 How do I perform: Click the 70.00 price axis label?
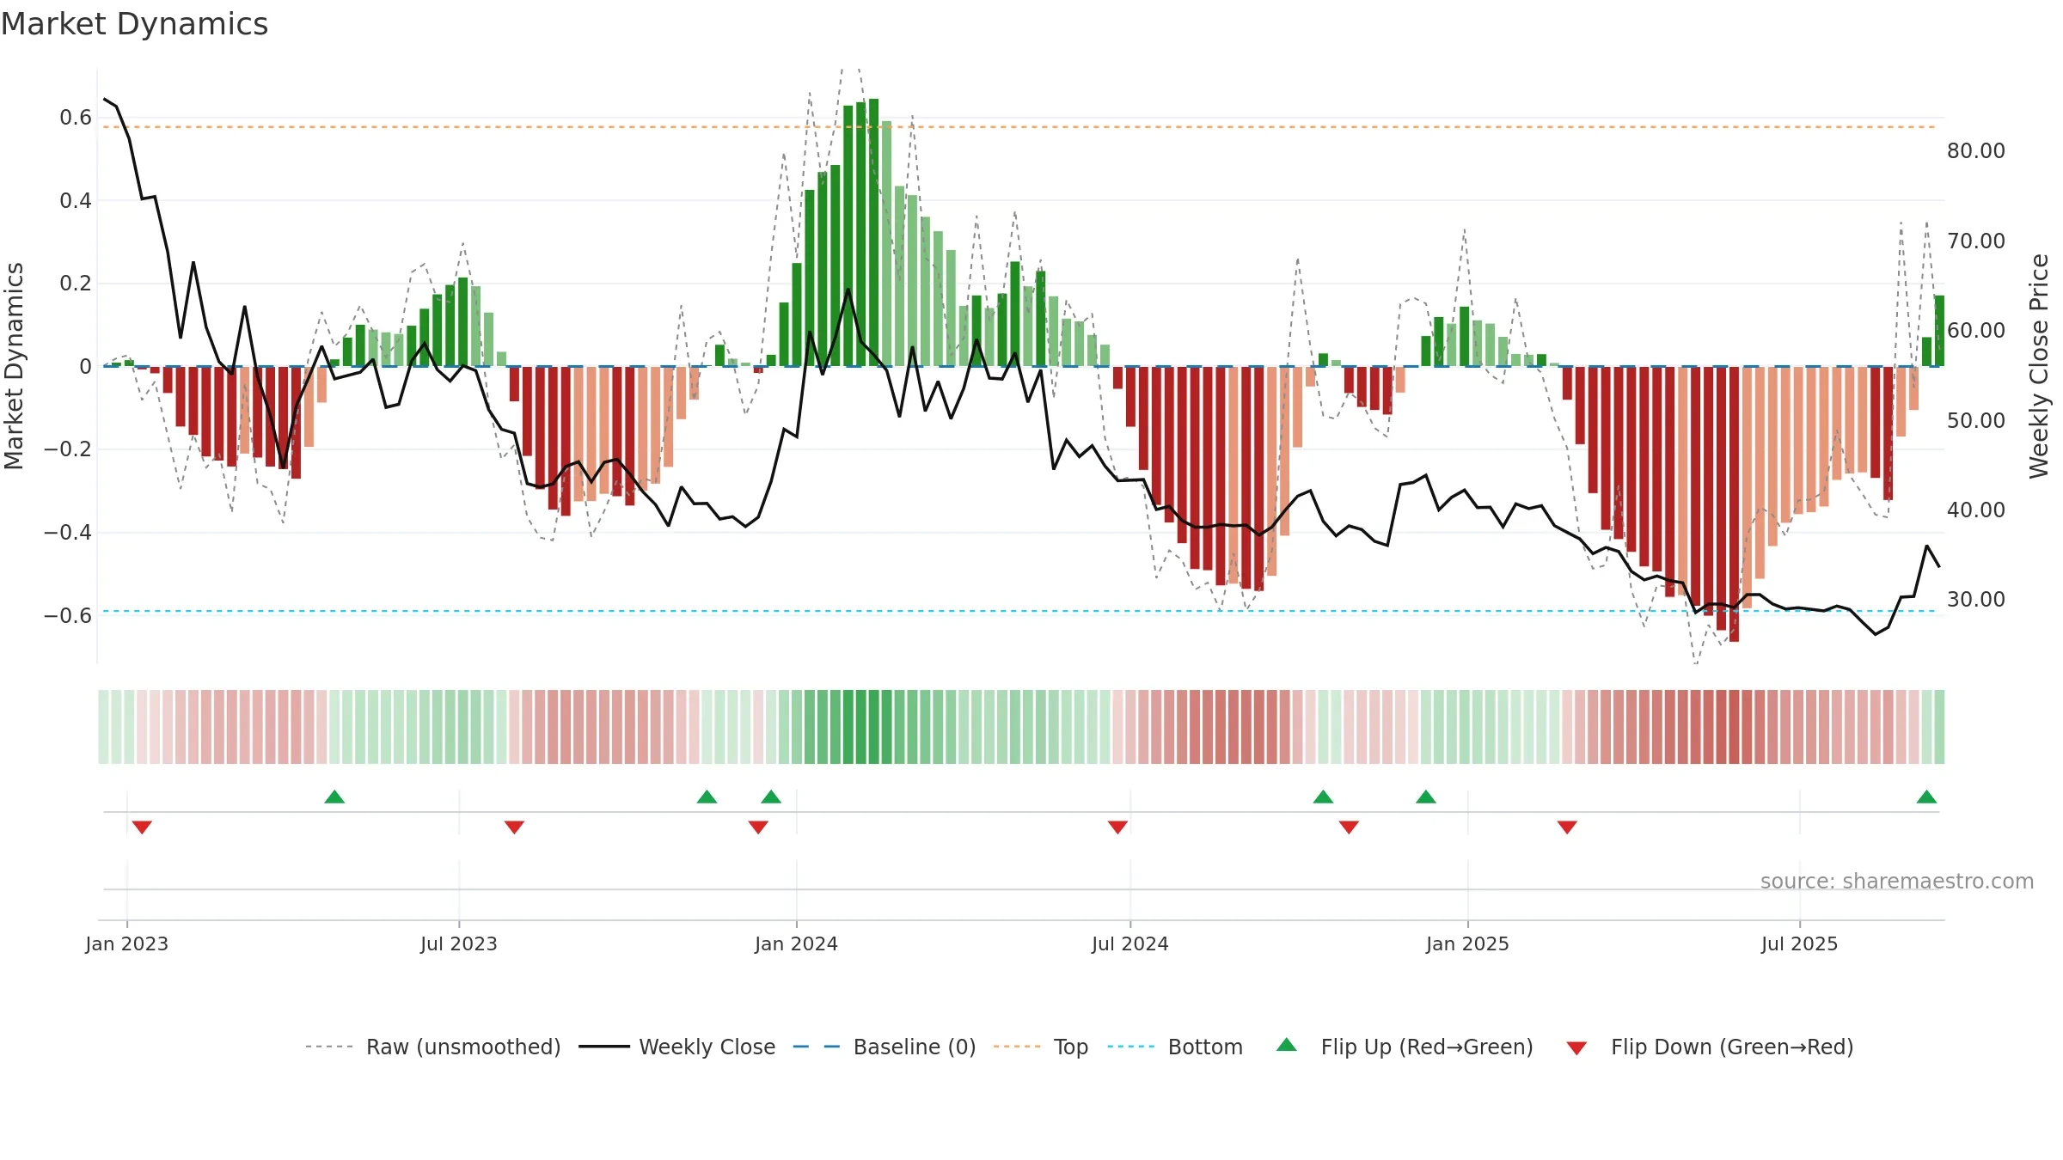coord(1976,241)
